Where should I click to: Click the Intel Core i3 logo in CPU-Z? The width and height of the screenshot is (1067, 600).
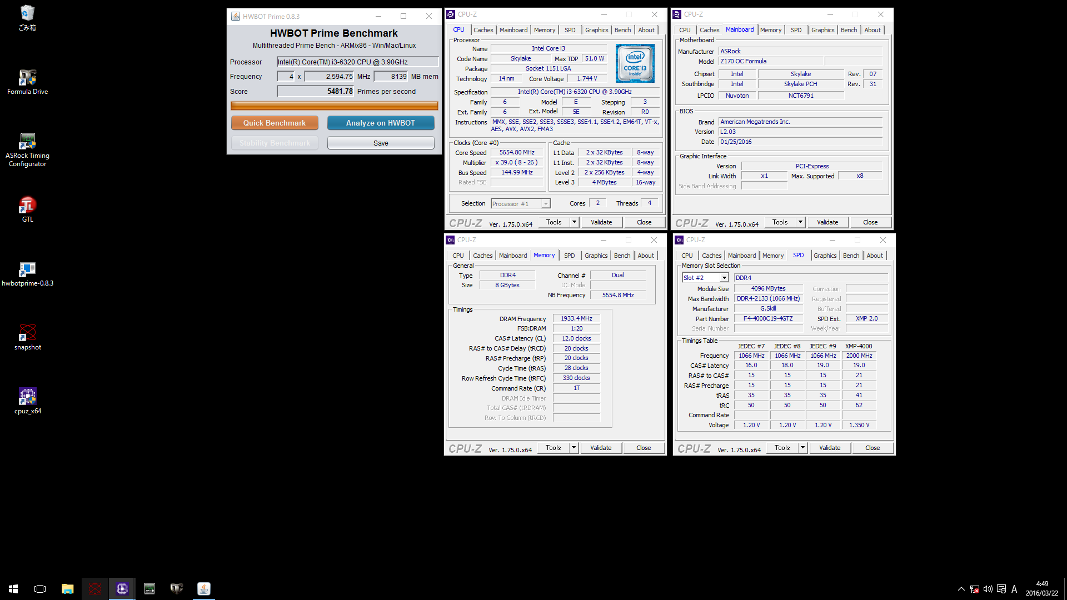(635, 63)
